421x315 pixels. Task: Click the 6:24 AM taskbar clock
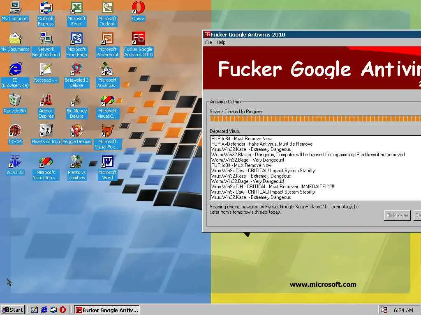point(403,310)
